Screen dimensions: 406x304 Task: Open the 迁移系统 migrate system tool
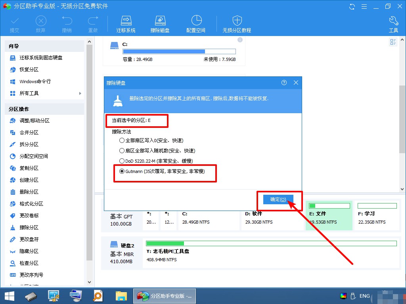tap(126, 25)
